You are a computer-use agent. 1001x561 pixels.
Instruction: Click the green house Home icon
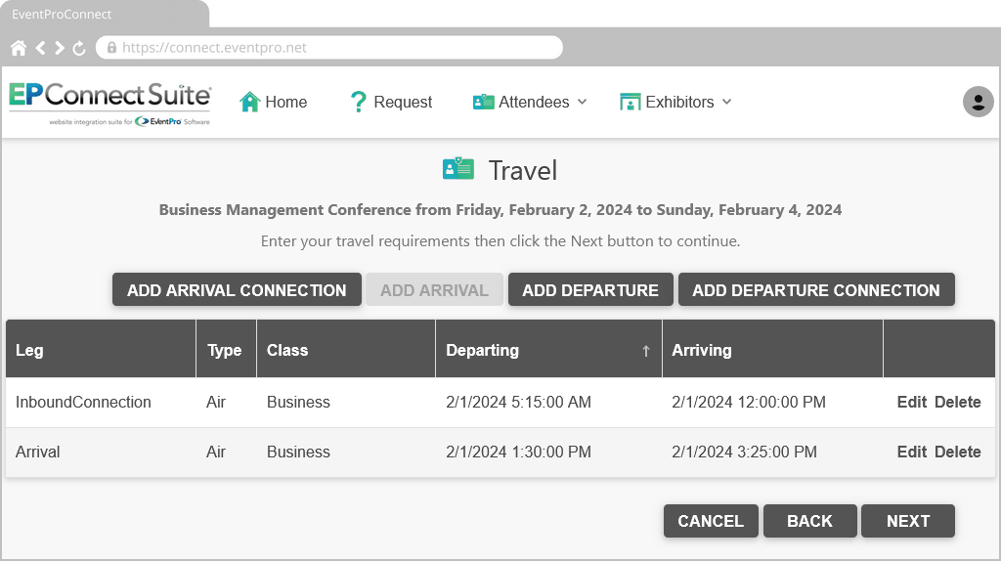click(x=249, y=102)
